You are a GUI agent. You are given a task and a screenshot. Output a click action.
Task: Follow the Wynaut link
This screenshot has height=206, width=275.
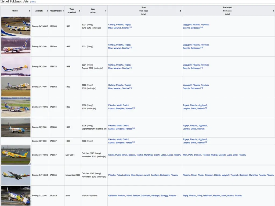[x=140, y=175]
